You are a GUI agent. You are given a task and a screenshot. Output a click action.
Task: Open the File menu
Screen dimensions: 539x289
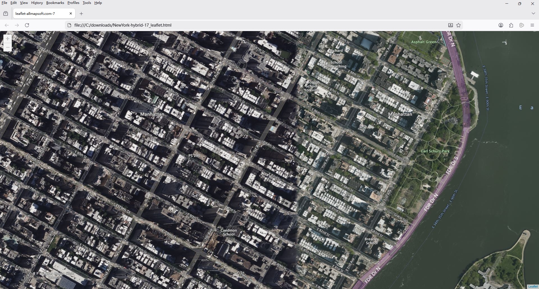point(4,3)
